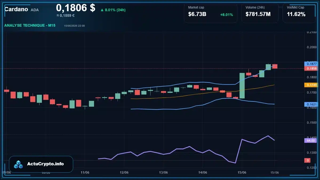Select the ADA ticker symbol
The width and height of the screenshot is (320, 180).
coord(35,10)
